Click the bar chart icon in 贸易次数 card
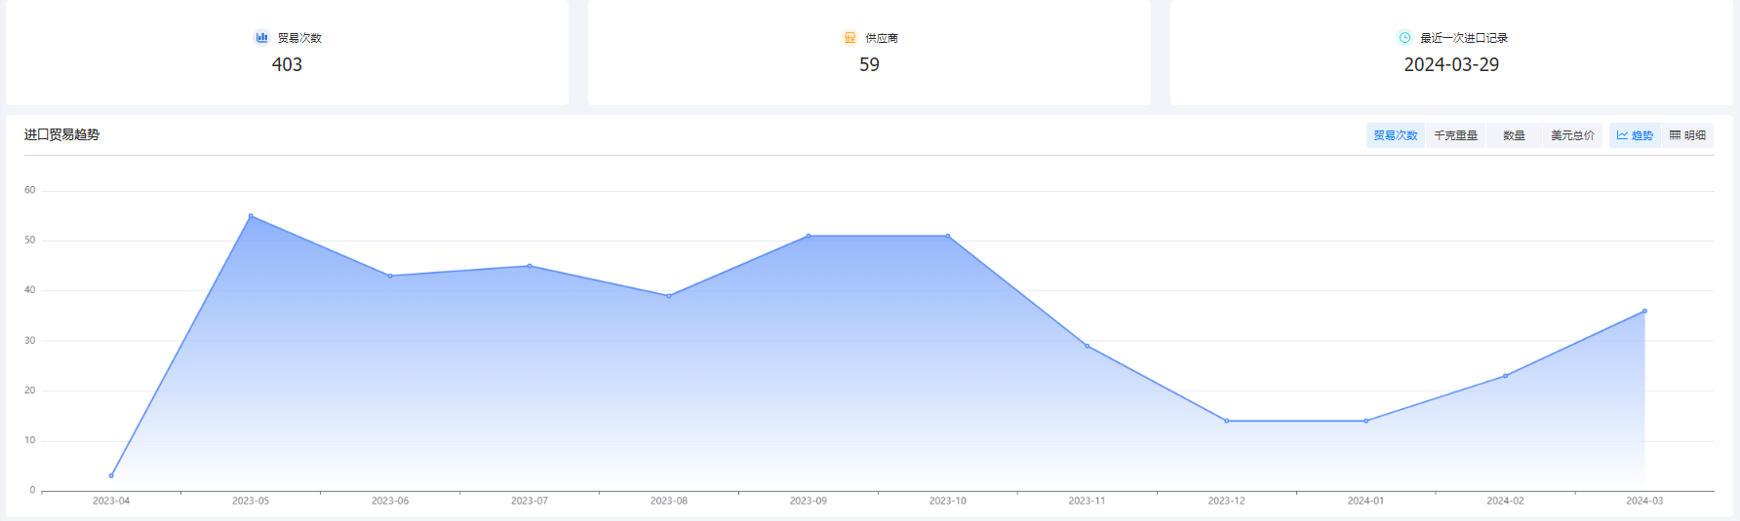 click(x=261, y=38)
